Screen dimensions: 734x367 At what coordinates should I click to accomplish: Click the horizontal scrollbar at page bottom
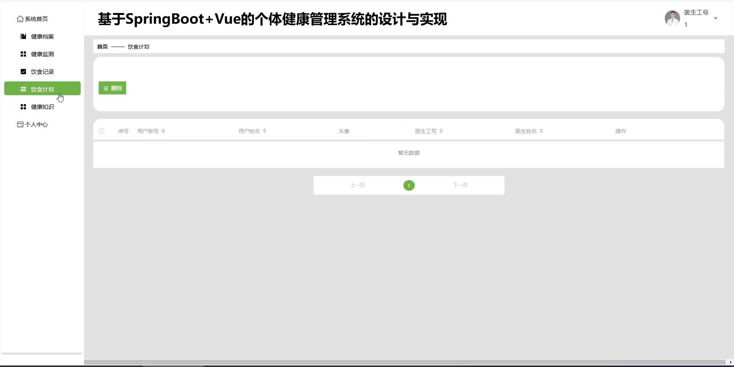405,362
